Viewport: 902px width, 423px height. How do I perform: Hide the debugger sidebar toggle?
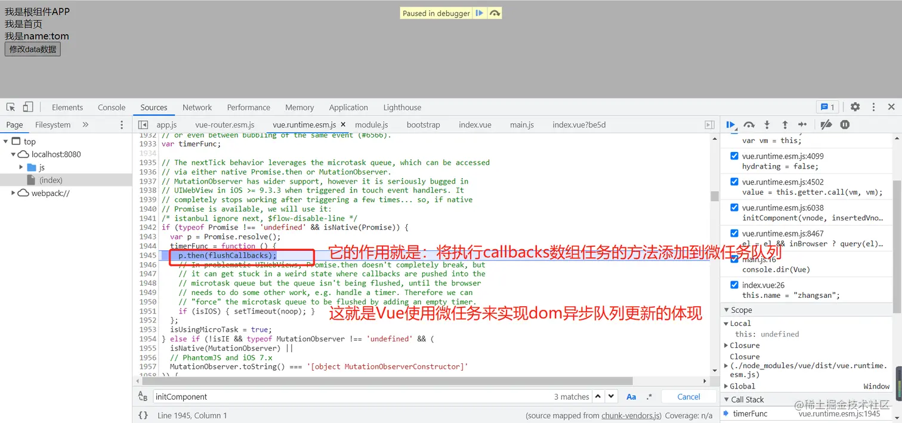coord(709,125)
